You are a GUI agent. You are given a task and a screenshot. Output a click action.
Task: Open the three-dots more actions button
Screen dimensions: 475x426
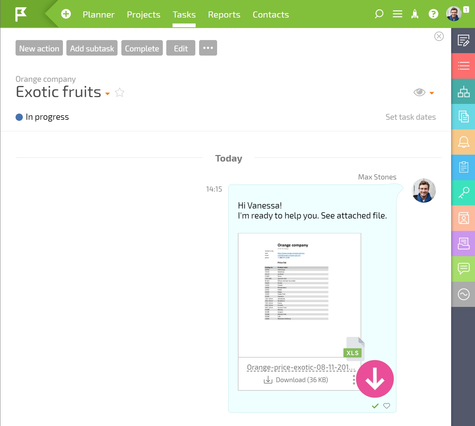(x=208, y=48)
